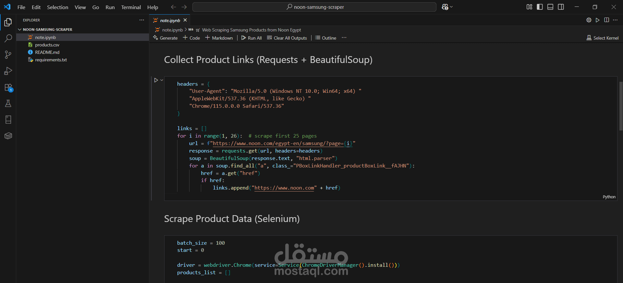Open the Testing flask icon
This screenshot has height=283, width=623.
coord(8,103)
